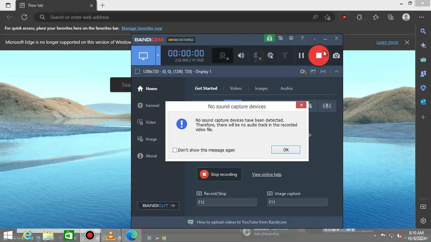Image resolution: width=431 pixels, height=242 pixels.
Task: Open the recording mode dropdown arrow
Action: [x=158, y=55]
